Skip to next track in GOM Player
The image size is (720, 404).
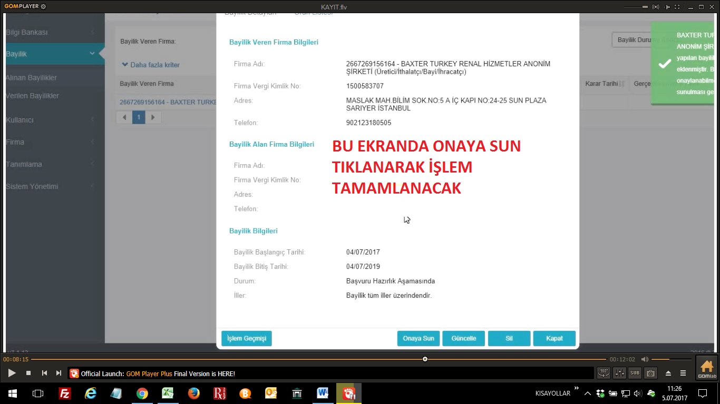click(59, 373)
